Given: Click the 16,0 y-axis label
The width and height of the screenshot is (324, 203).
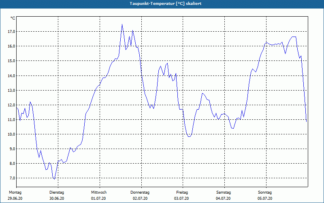Looking at the screenshot, I should tap(11, 46).
